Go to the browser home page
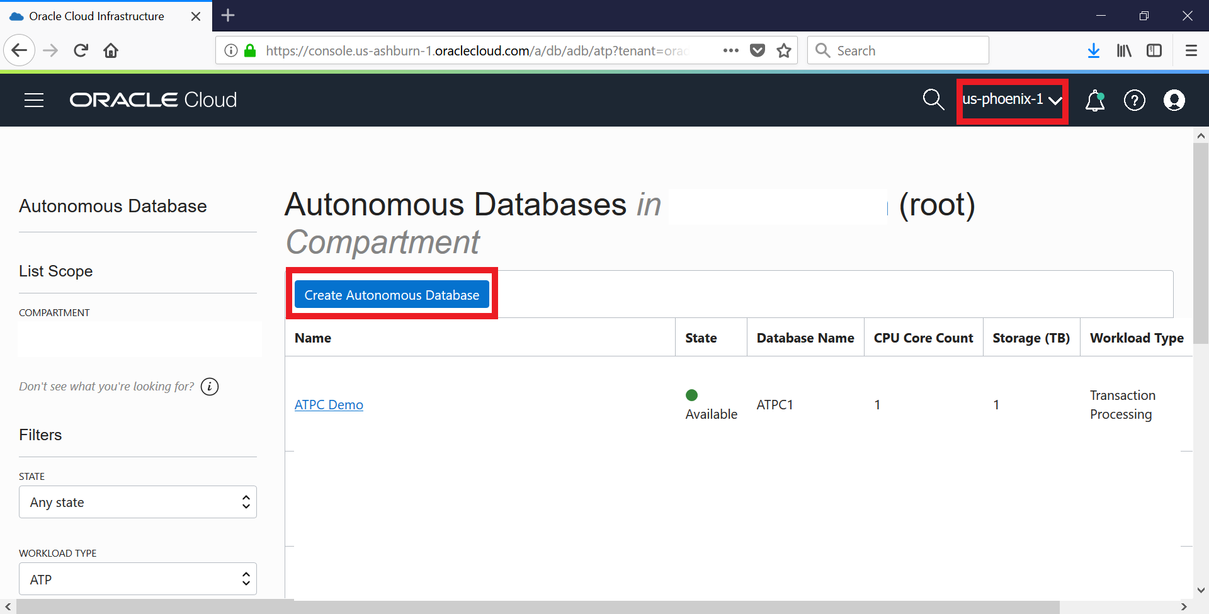1209x614 pixels. point(111,51)
